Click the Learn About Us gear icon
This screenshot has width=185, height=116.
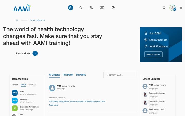click(146, 40)
